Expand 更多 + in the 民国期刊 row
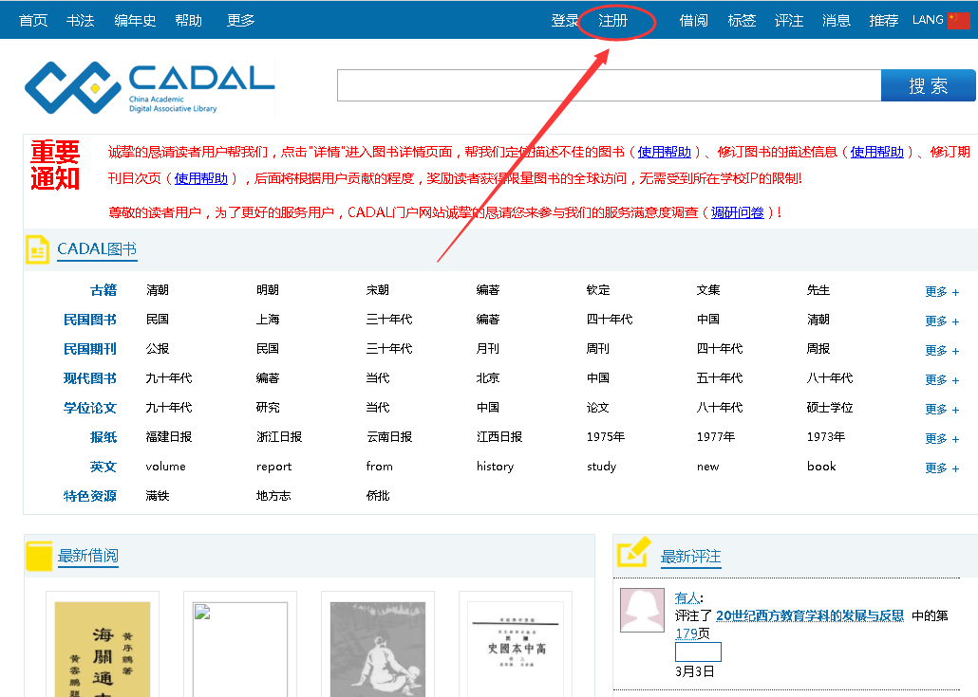Image resolution: width=978 pixels, height=697 pixels. (x=942, y=350)
